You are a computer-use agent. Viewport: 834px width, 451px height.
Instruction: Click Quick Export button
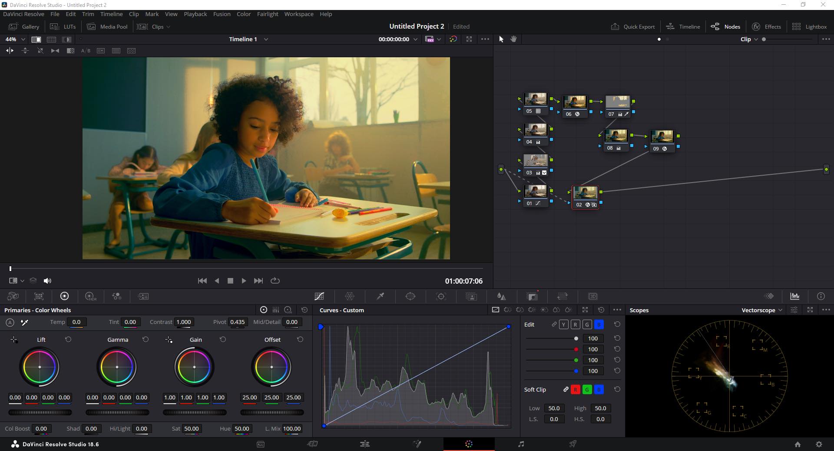tap(633, 26)
